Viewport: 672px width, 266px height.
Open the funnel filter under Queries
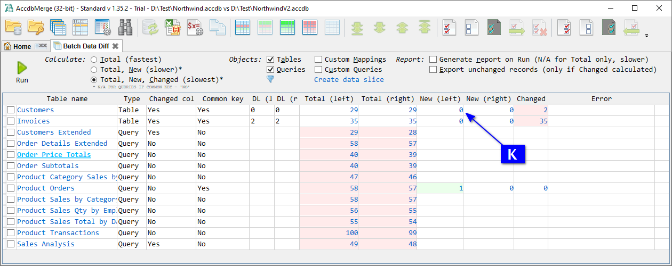pyautogui.click(x=270, y=79)
